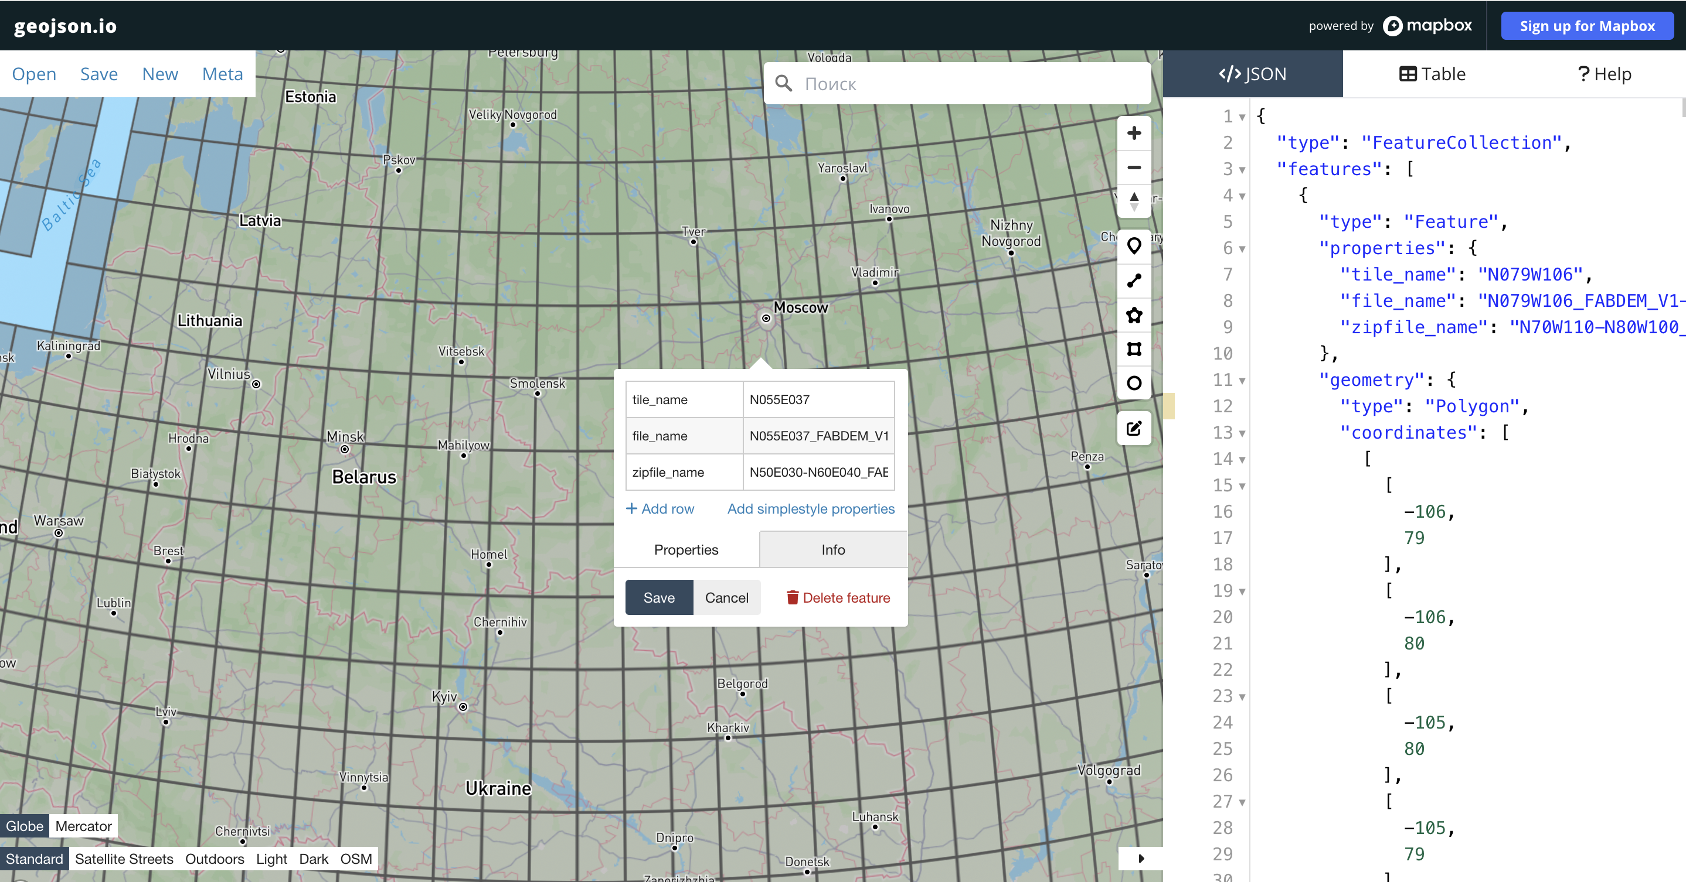Select the draw rectangle tool
Viewport: 1686px width, 882px height.
coord(1134,349)
